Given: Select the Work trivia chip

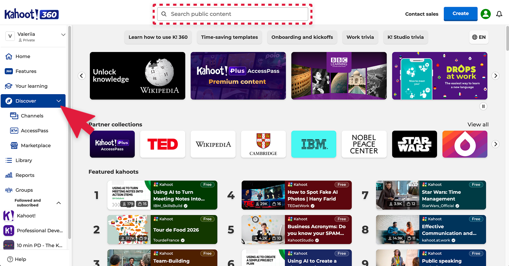Looking at the screenshot, I should 360,37.
